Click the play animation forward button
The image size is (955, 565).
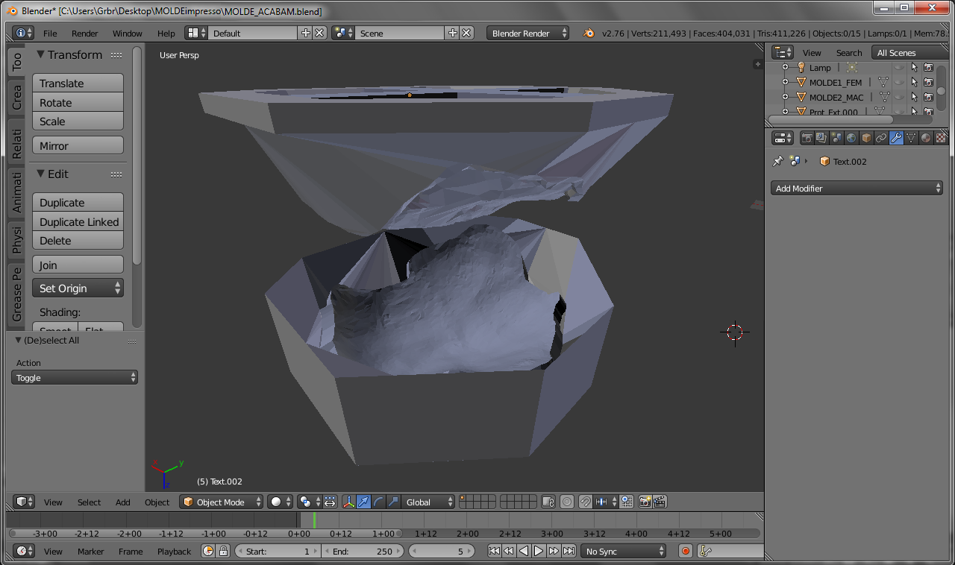(539, 551)
